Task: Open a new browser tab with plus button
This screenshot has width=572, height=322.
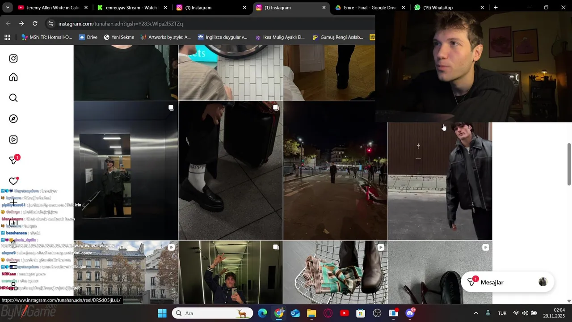Action: click(496, 8)
